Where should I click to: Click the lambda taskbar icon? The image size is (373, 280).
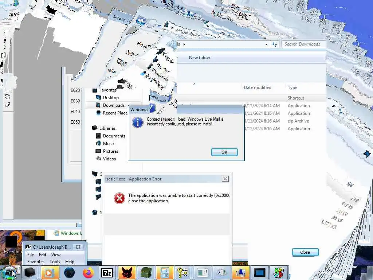221,273
